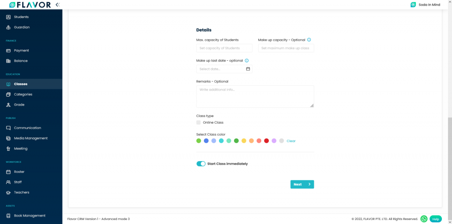
Task: Toggle off Start Class immediately switch
Action: pyautogui.click(x=201, y=164)
